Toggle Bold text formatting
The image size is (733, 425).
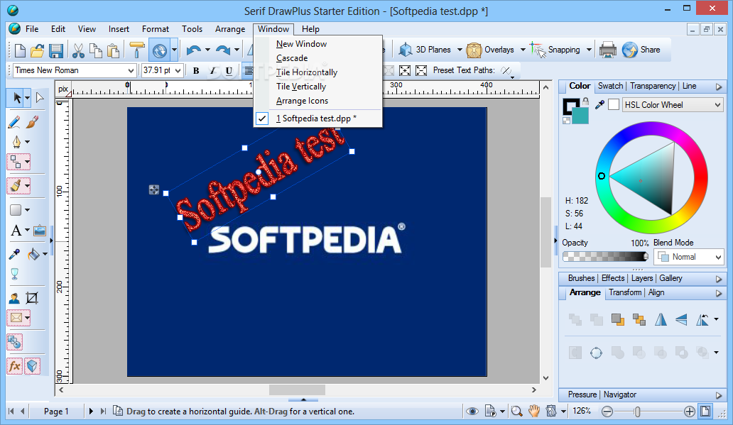(x=196, y=70)
